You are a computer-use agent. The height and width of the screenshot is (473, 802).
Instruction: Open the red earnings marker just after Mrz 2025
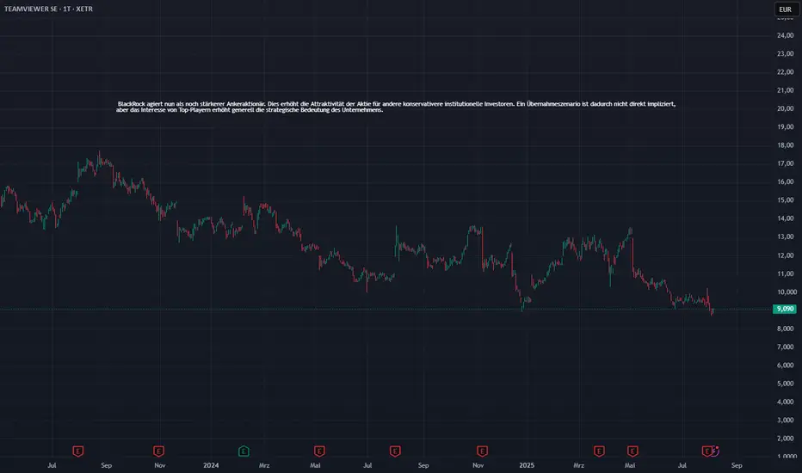point(599,451)
